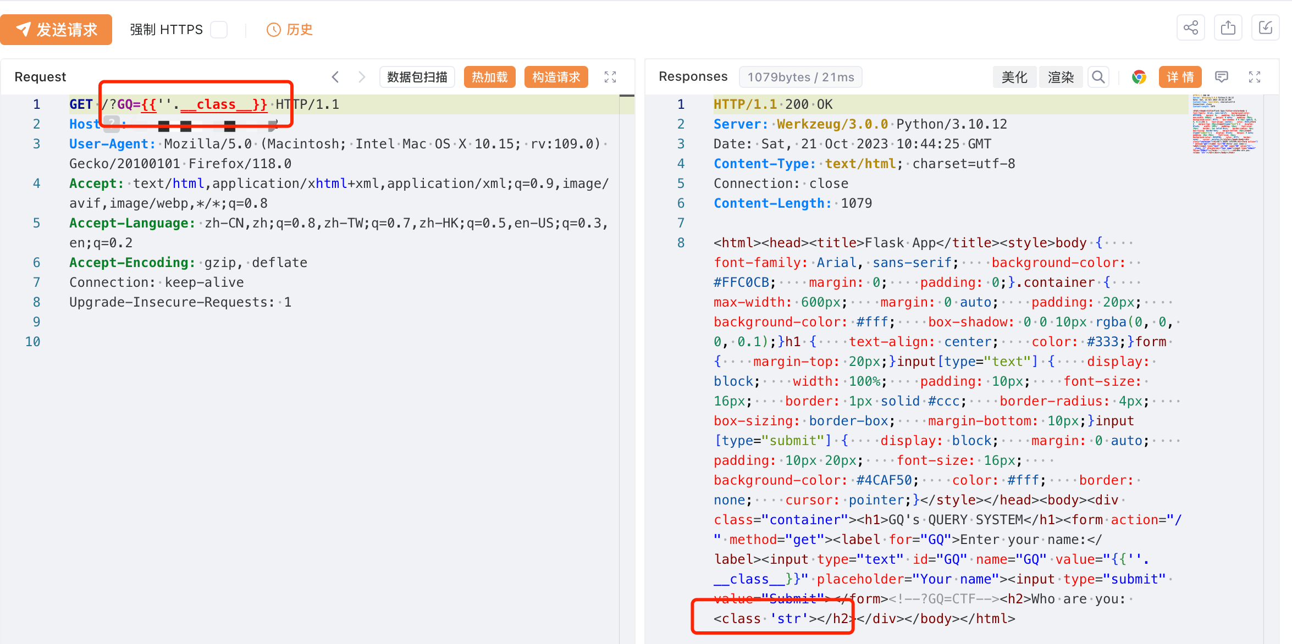
Task: Click the 详情 details button
Action: point(1180,77)
